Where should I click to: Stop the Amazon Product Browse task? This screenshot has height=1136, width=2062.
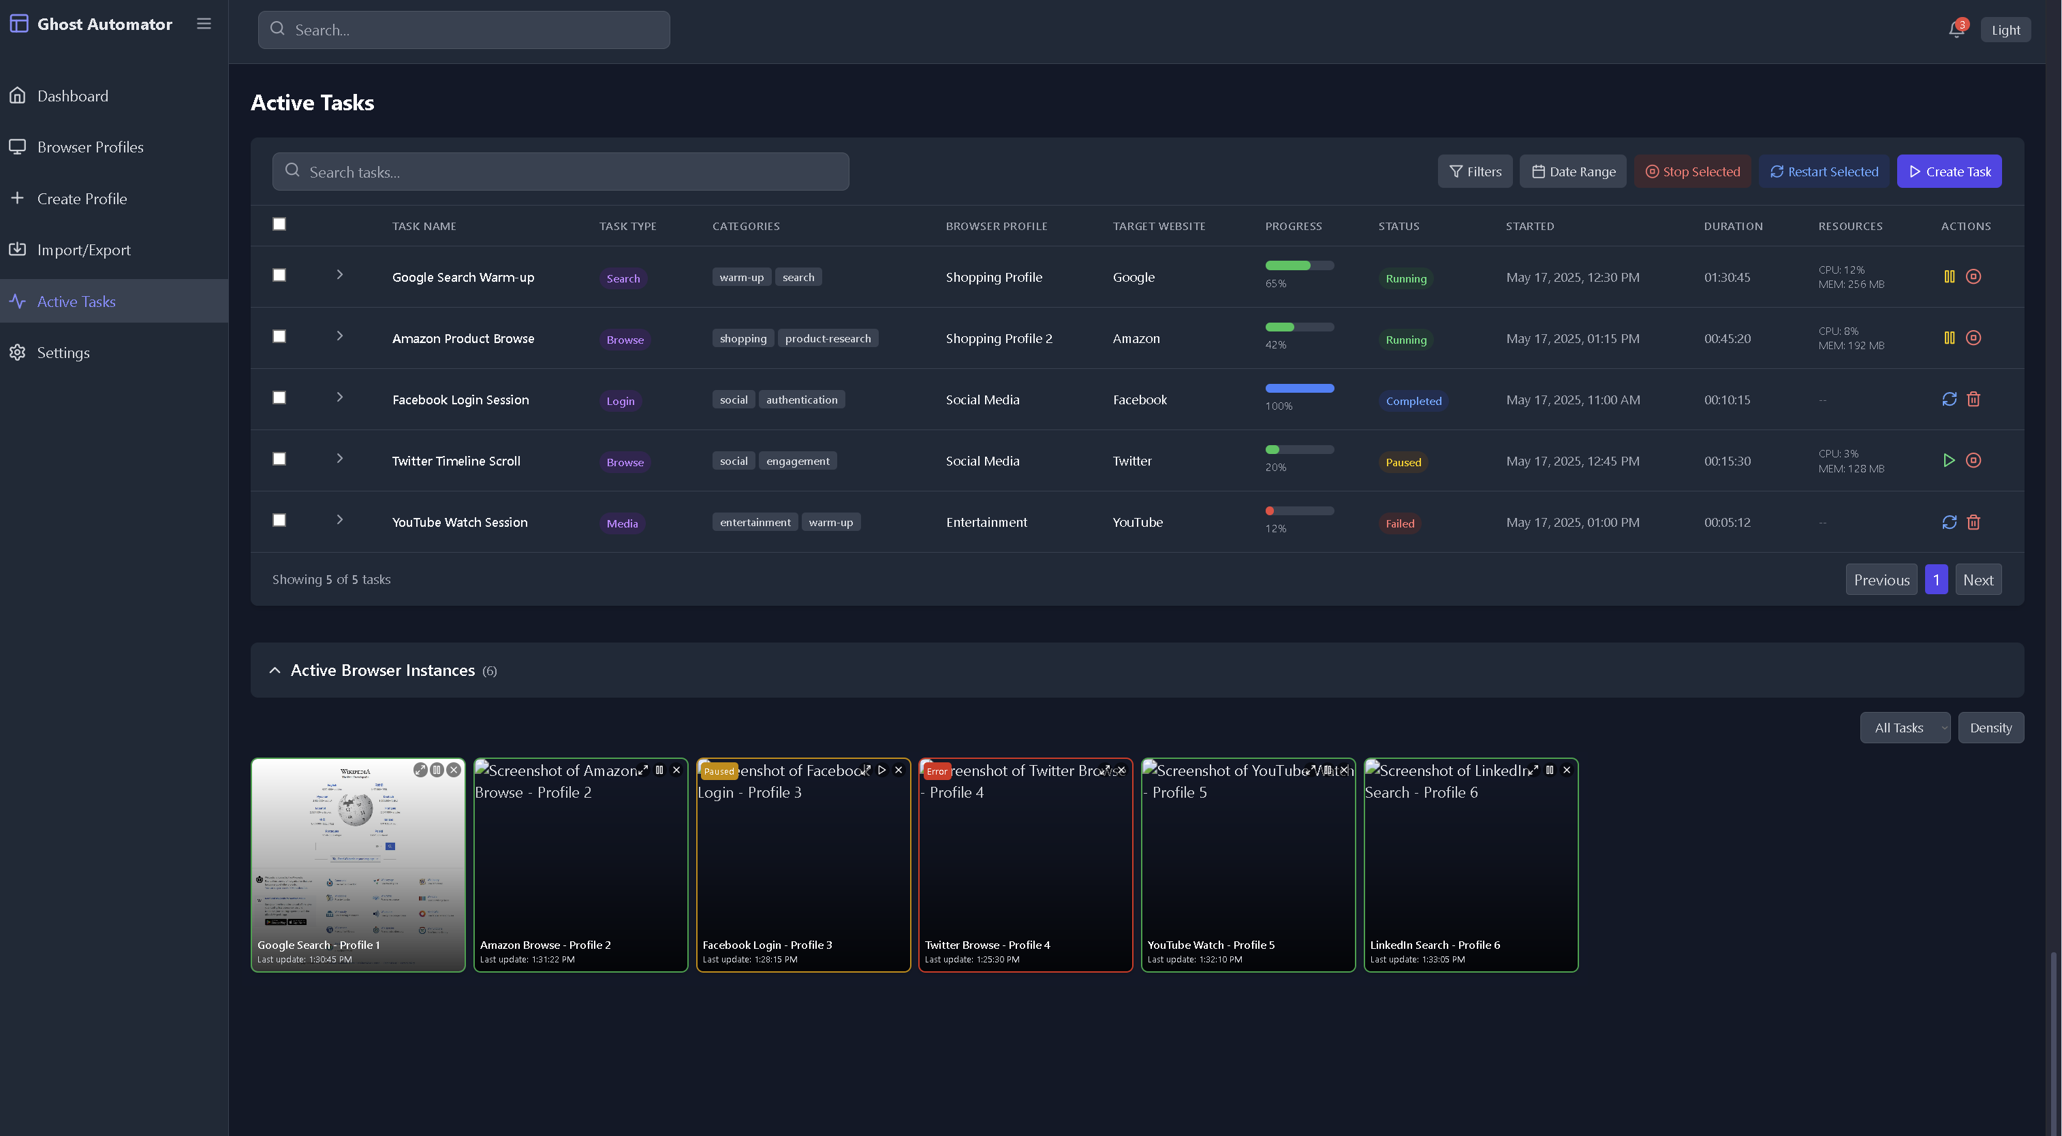(x=1973, y=338)
